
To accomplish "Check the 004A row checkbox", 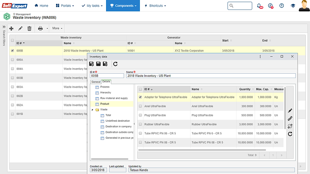I will coord(12,69).
